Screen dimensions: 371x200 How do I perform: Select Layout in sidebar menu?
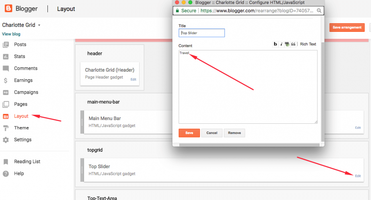click(x=21, y=116)
